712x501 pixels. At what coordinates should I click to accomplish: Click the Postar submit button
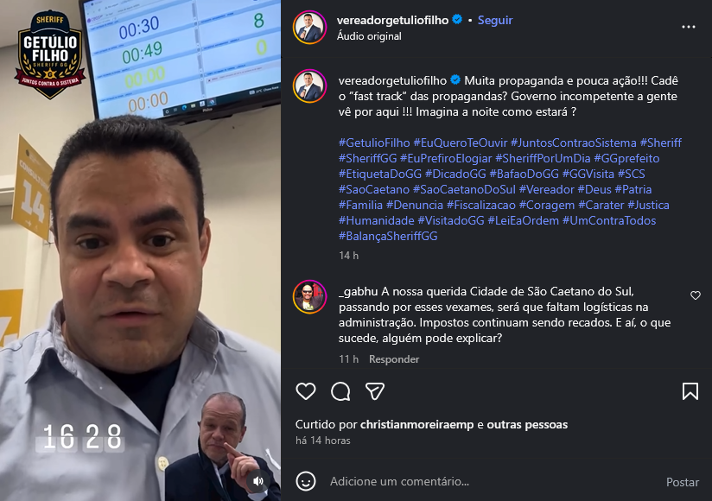(683, 482)
